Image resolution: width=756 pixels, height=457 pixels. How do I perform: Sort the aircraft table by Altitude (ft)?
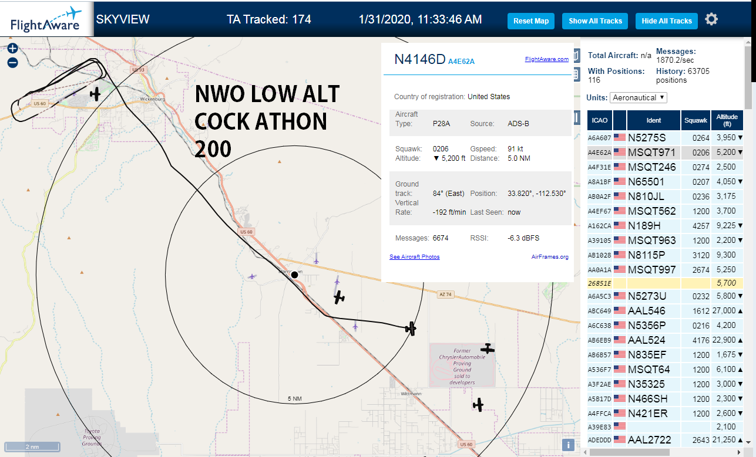coord(727,120)
